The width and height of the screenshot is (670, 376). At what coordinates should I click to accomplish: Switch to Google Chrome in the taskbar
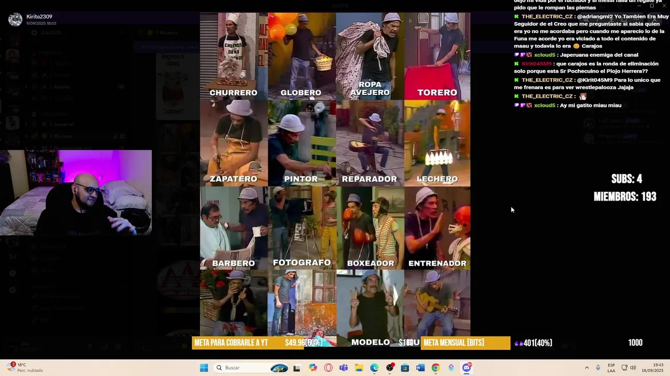point(435,368)
